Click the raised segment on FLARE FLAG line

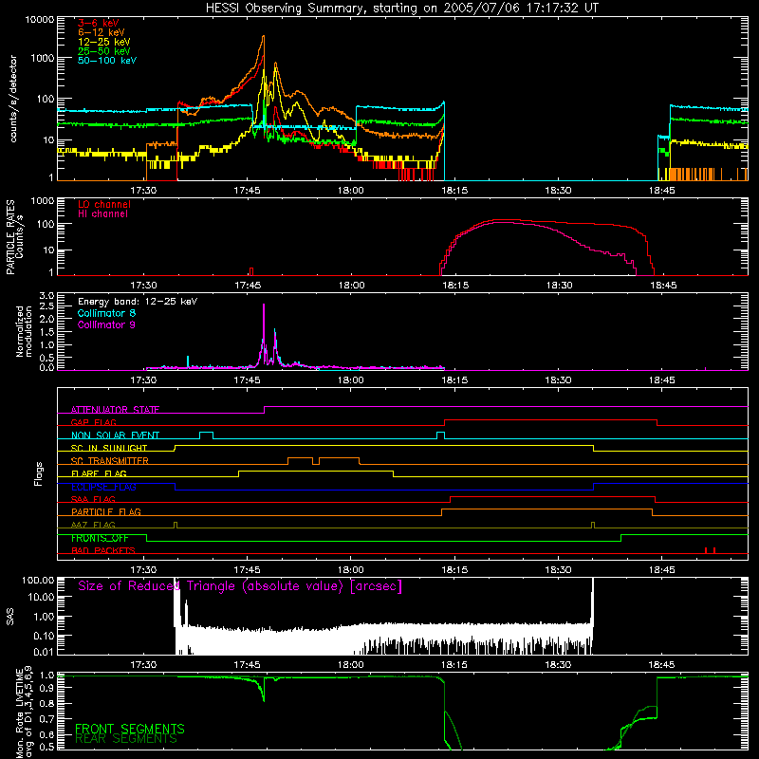pos(316,471)
